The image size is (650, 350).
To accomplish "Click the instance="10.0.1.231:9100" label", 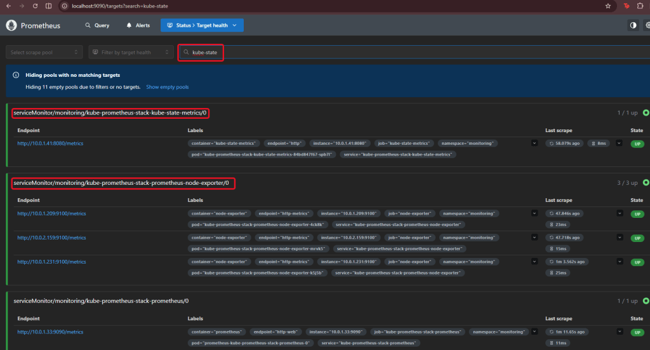I will point(348,262).
